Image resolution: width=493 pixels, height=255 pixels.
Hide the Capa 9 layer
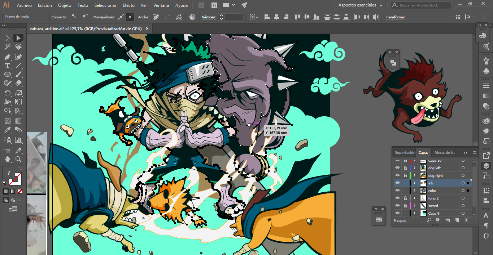click(397, 213)
